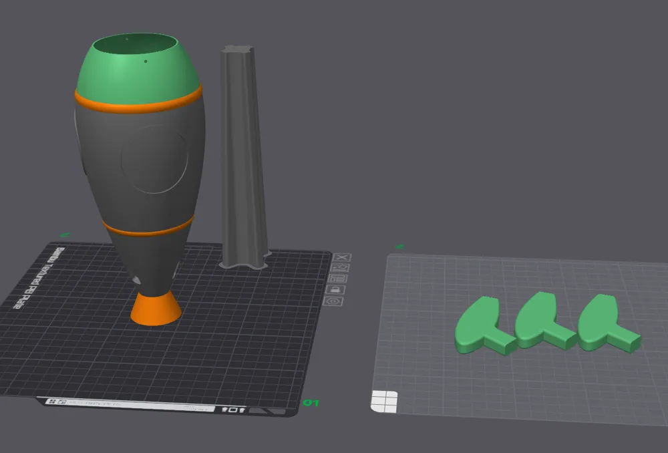Select the orange rocket nozzle cone
Image resolution: width=668 pixels, height=453 pixels.
tap(156, 309)
